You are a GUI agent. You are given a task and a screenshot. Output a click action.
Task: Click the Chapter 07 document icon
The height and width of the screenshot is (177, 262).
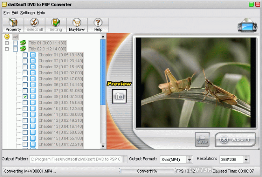(x=33, y=91)
